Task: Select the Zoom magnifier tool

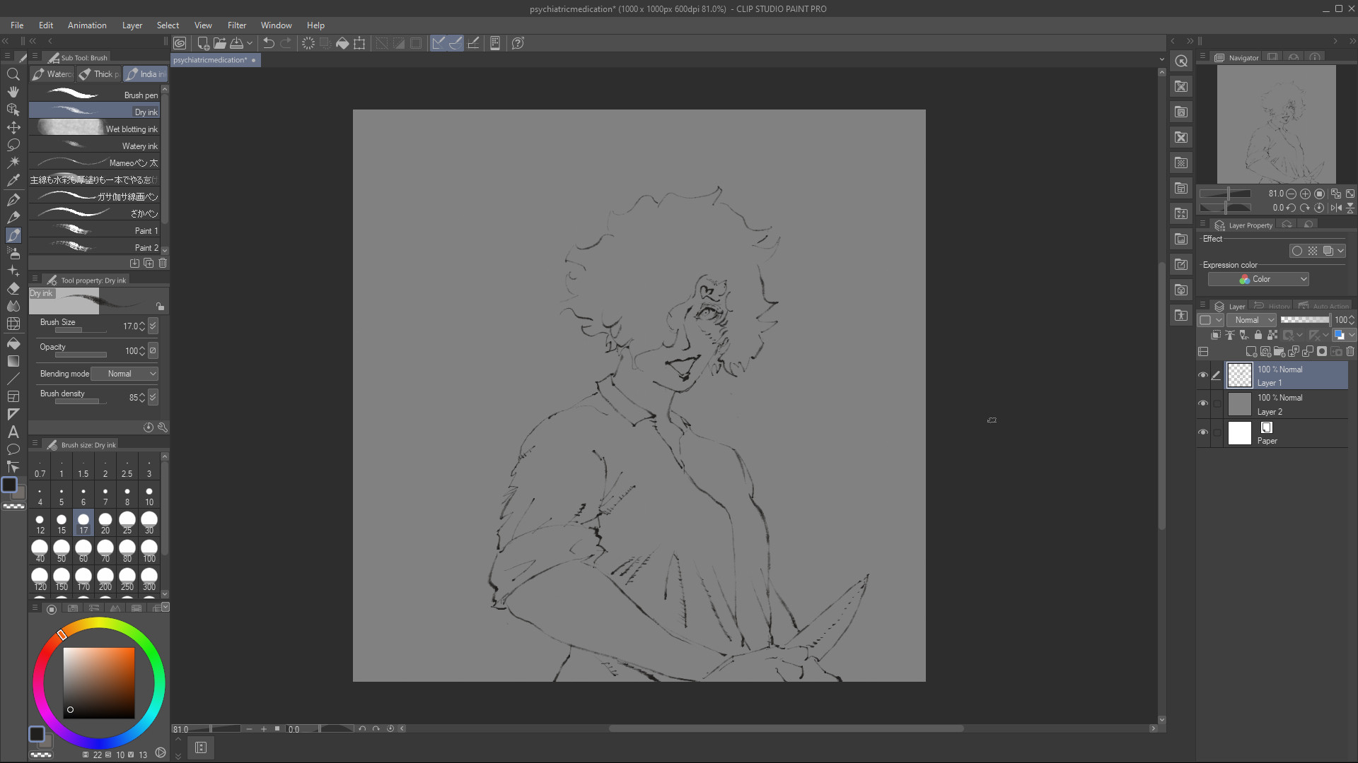Action: tap(13, 74)
